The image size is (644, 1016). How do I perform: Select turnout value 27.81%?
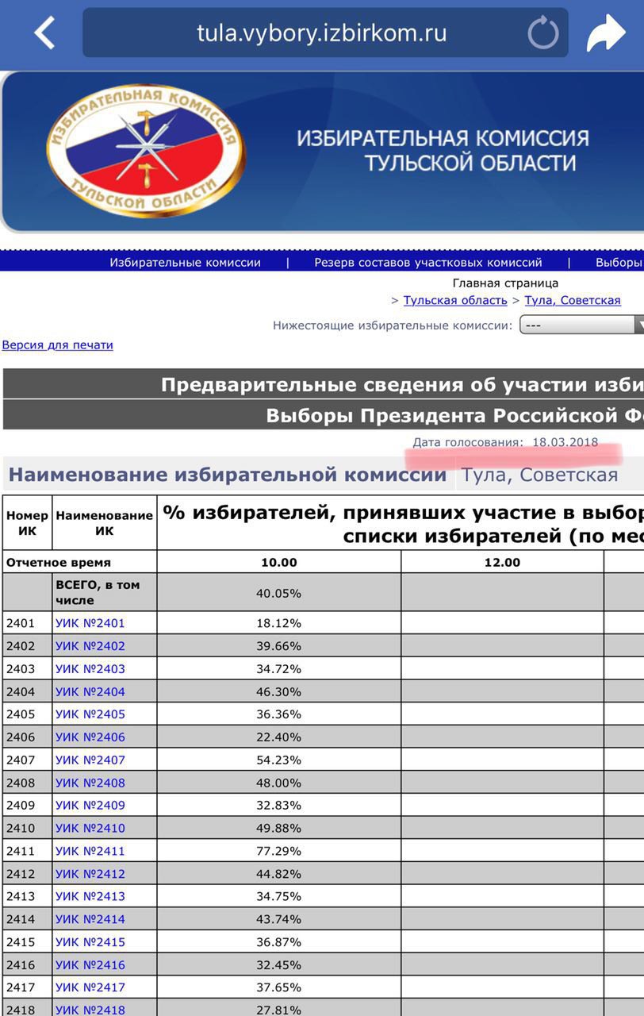tap(278, 1010)
